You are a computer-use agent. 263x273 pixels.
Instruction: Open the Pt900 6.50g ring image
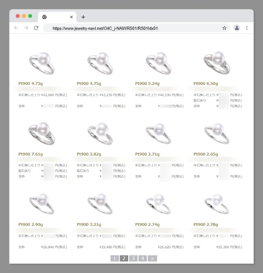pos(217,63)
